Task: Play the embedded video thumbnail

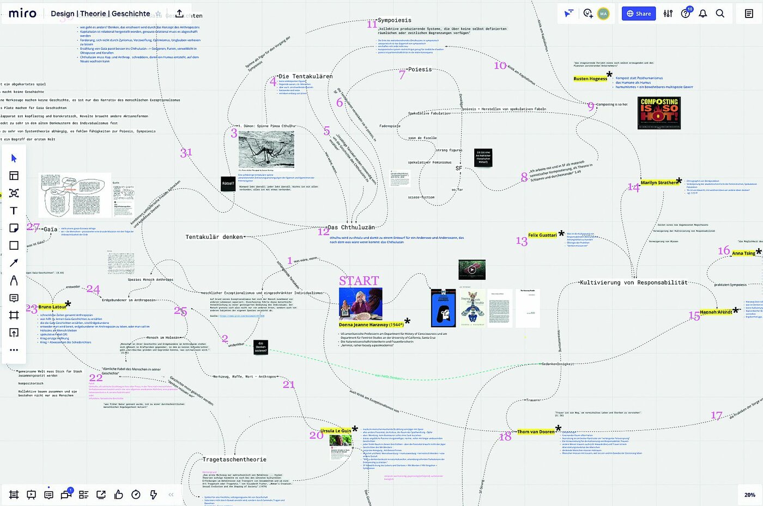Action: coord(472,269)
